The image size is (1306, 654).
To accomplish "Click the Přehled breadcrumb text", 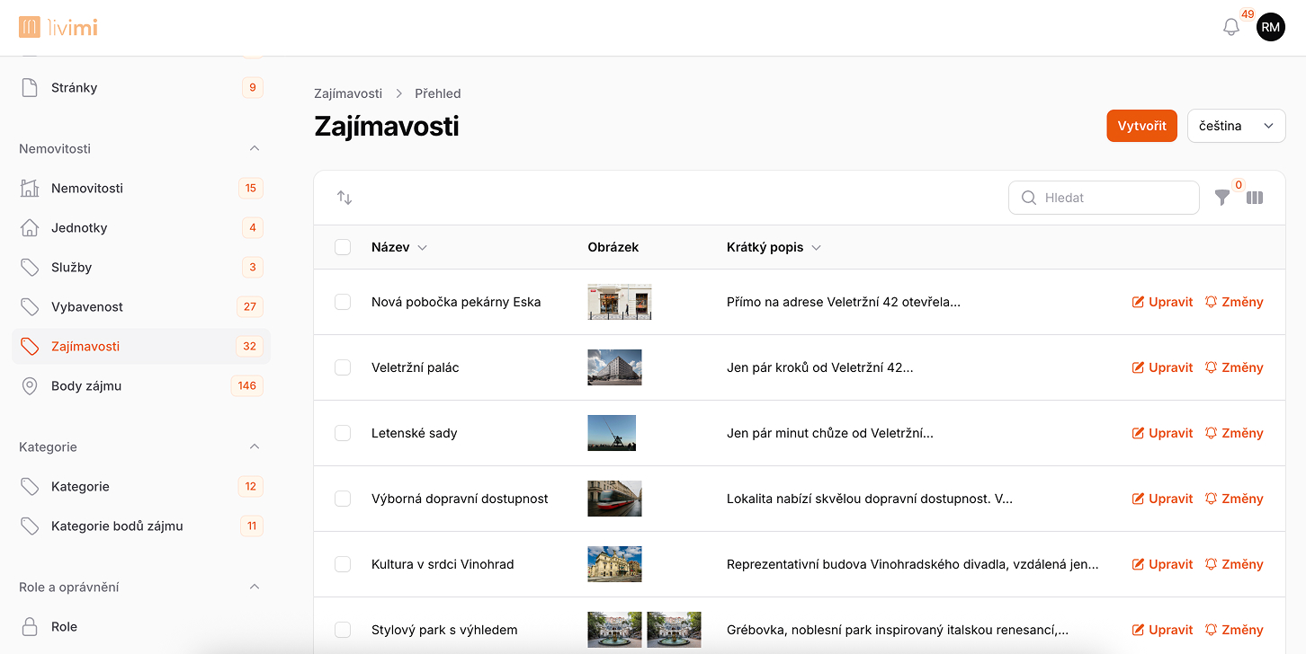I will pos(438,93).
